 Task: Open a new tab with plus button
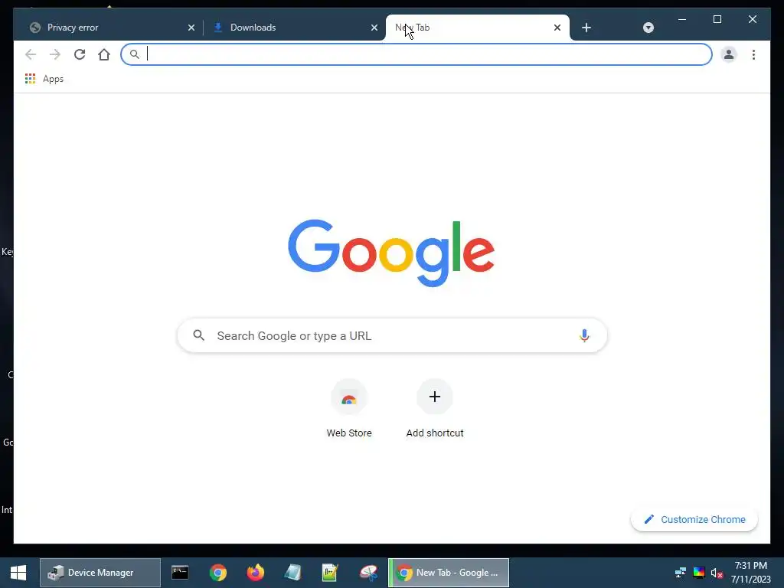[586, 28]
